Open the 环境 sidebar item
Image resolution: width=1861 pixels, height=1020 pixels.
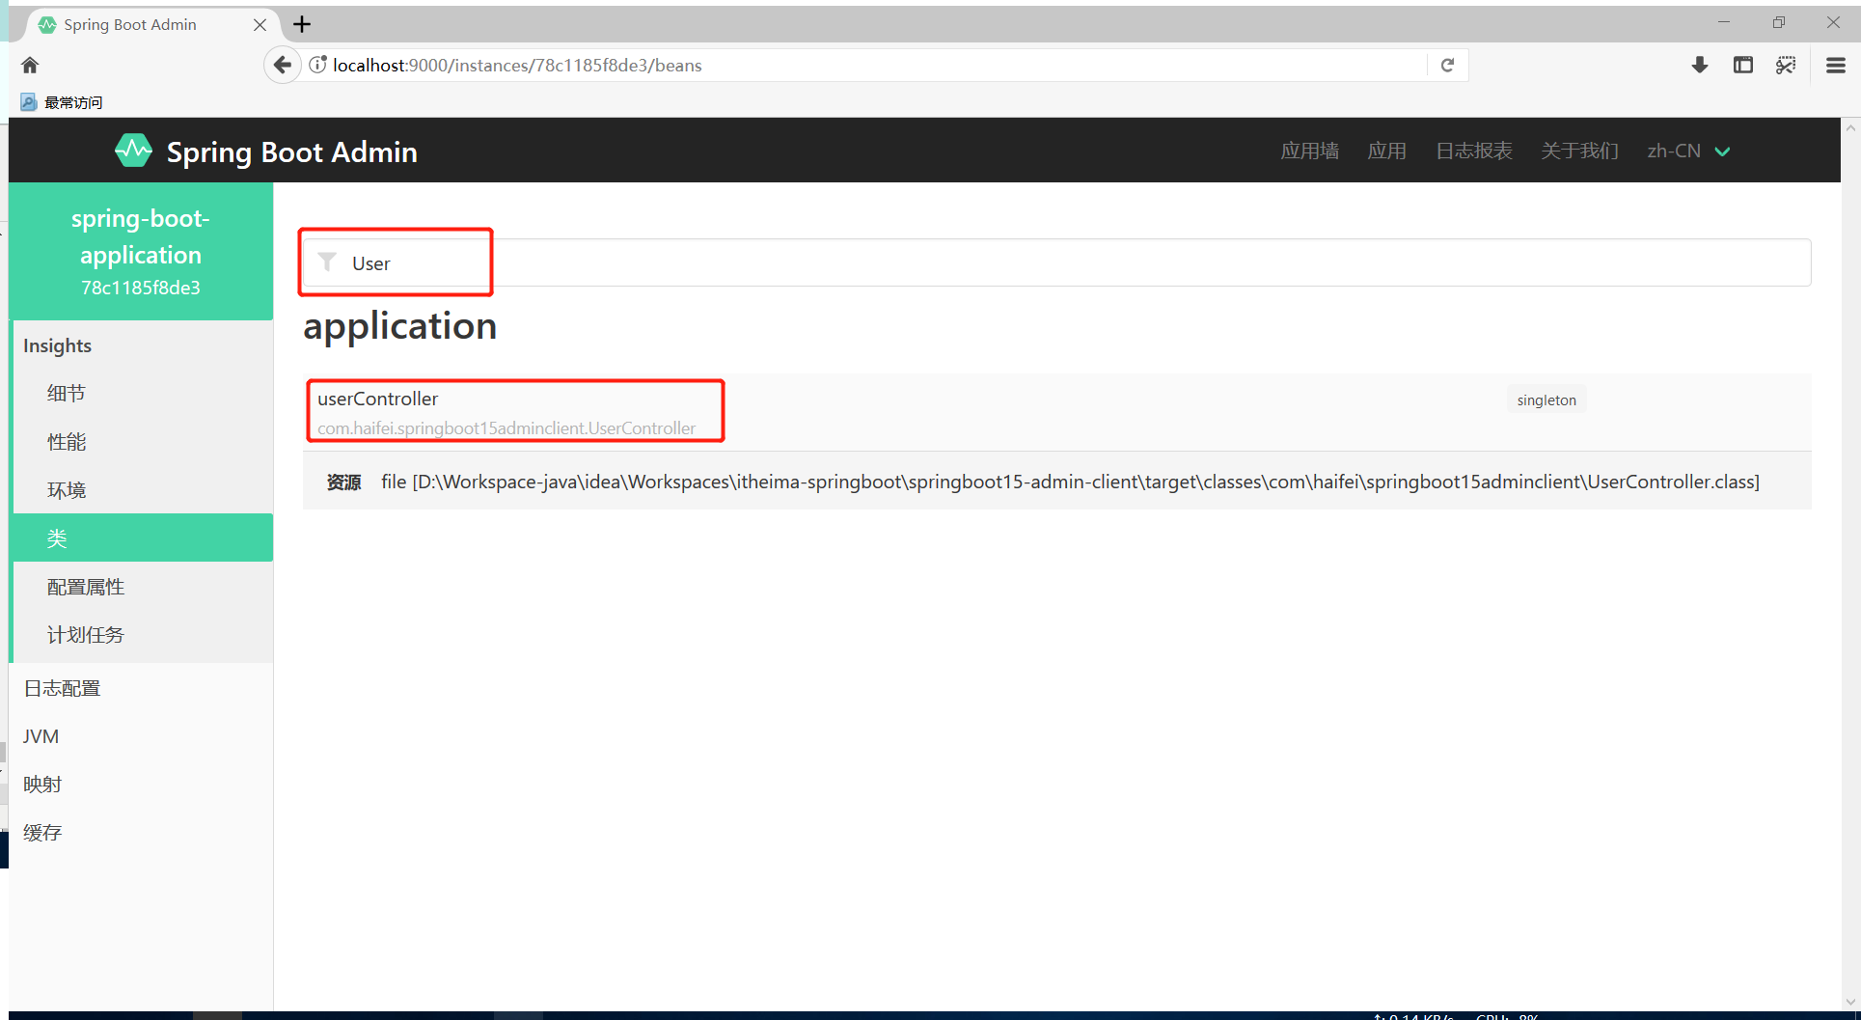coord(143,489)
